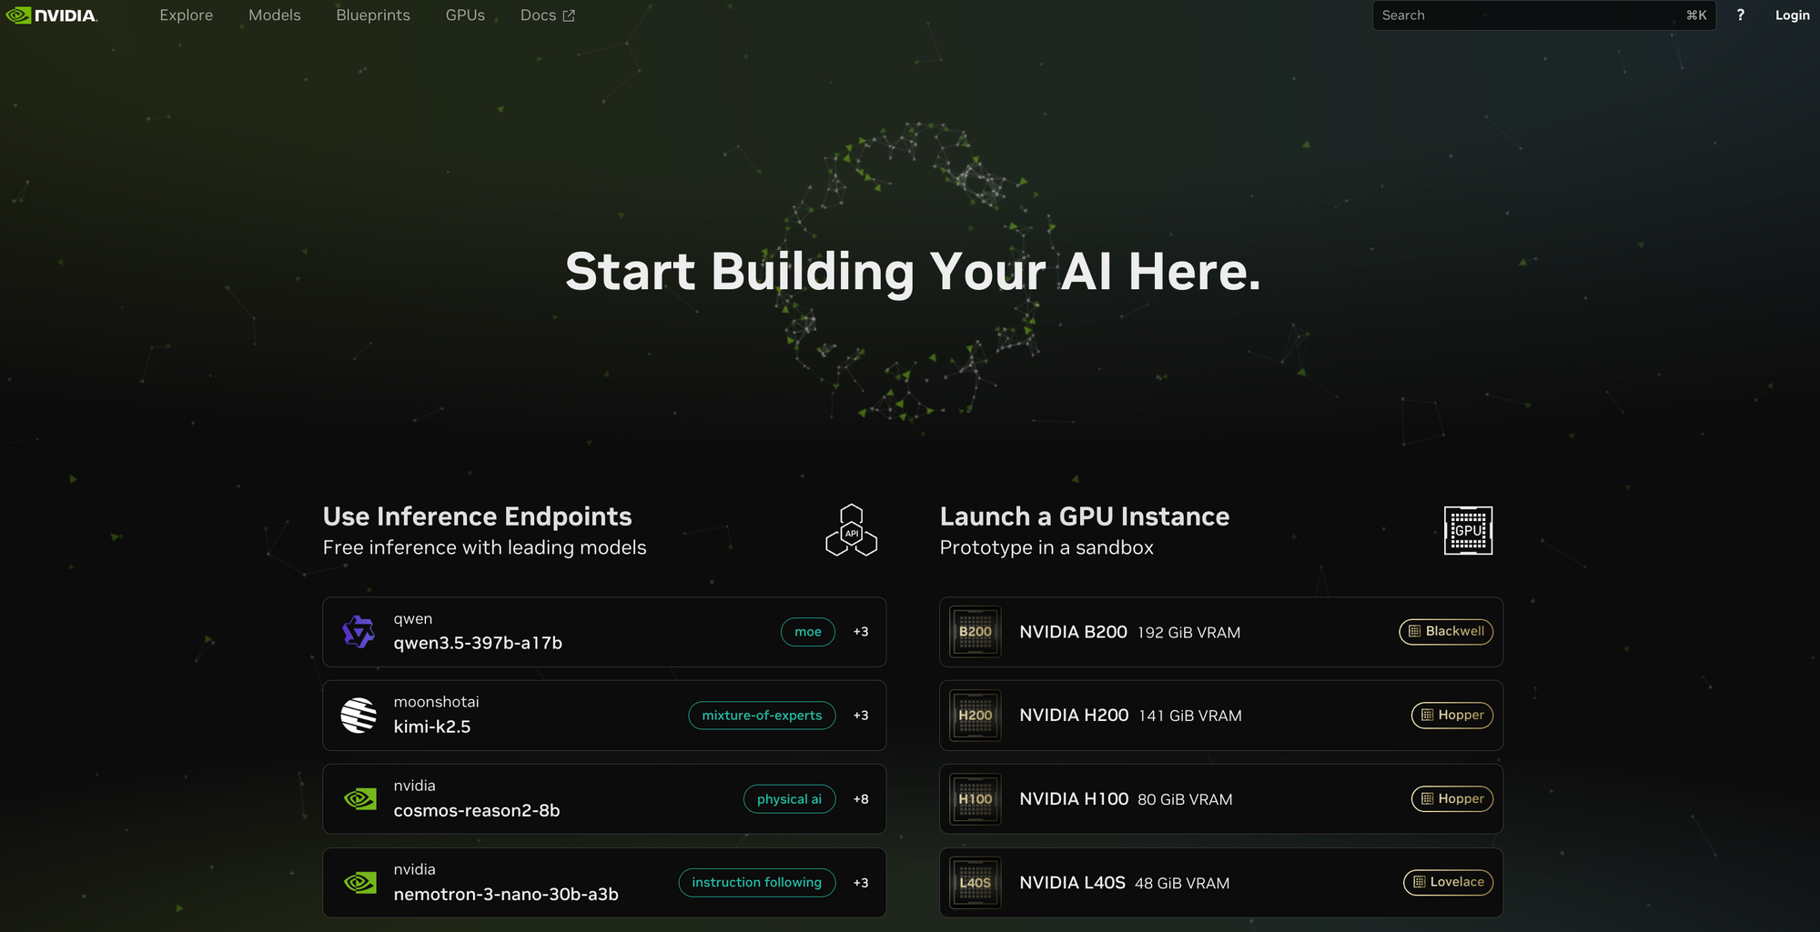Open the help question mark icon
The width and height of the screenshot is (1820, 932).
[x=1740, y=15]
